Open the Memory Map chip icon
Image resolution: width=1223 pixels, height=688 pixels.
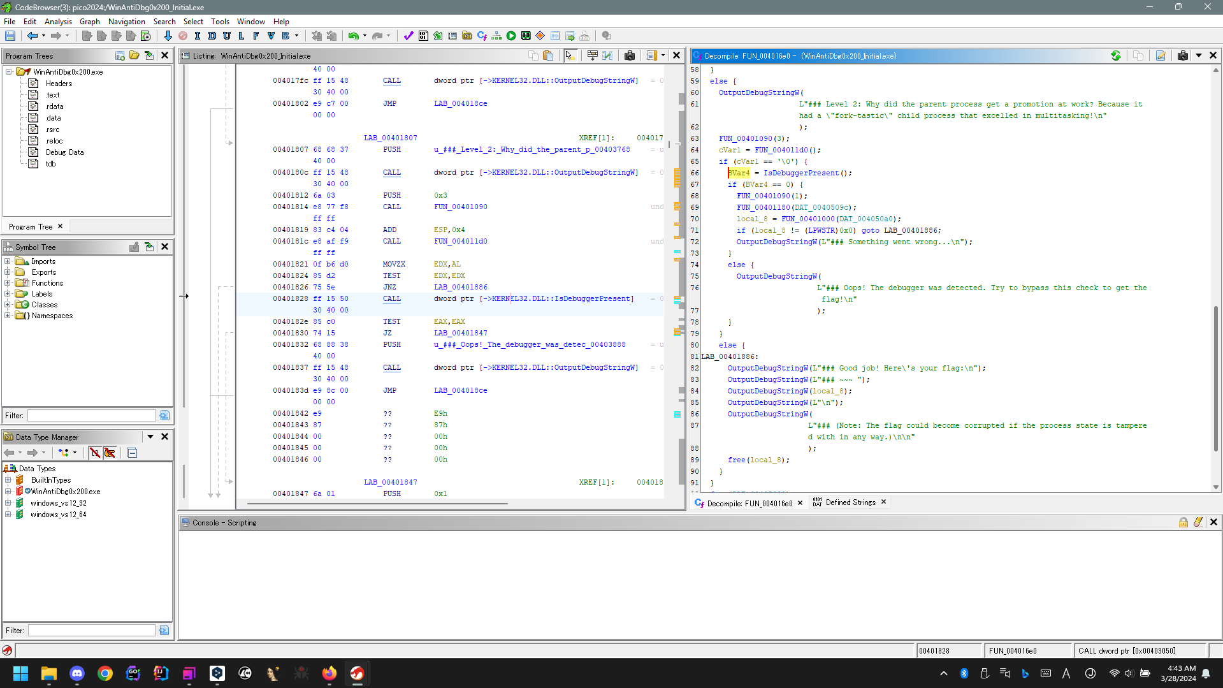tap(526, 36)
